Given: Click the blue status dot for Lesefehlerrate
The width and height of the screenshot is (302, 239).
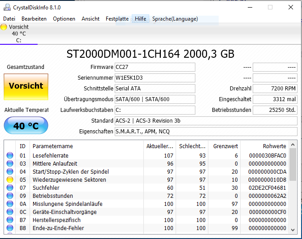Looking at the screenshot, I should pos(10,155).
